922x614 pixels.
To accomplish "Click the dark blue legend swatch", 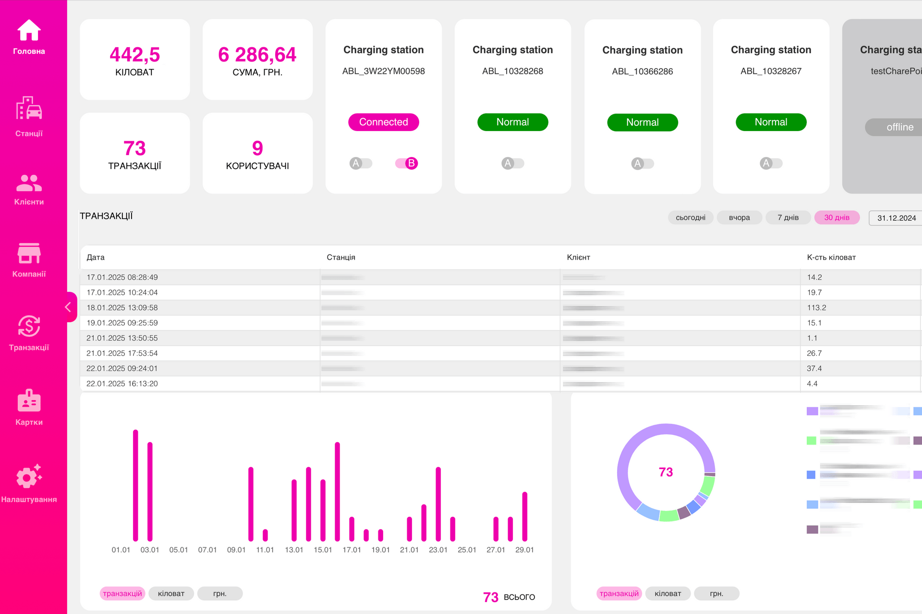I will pos(811,475).
